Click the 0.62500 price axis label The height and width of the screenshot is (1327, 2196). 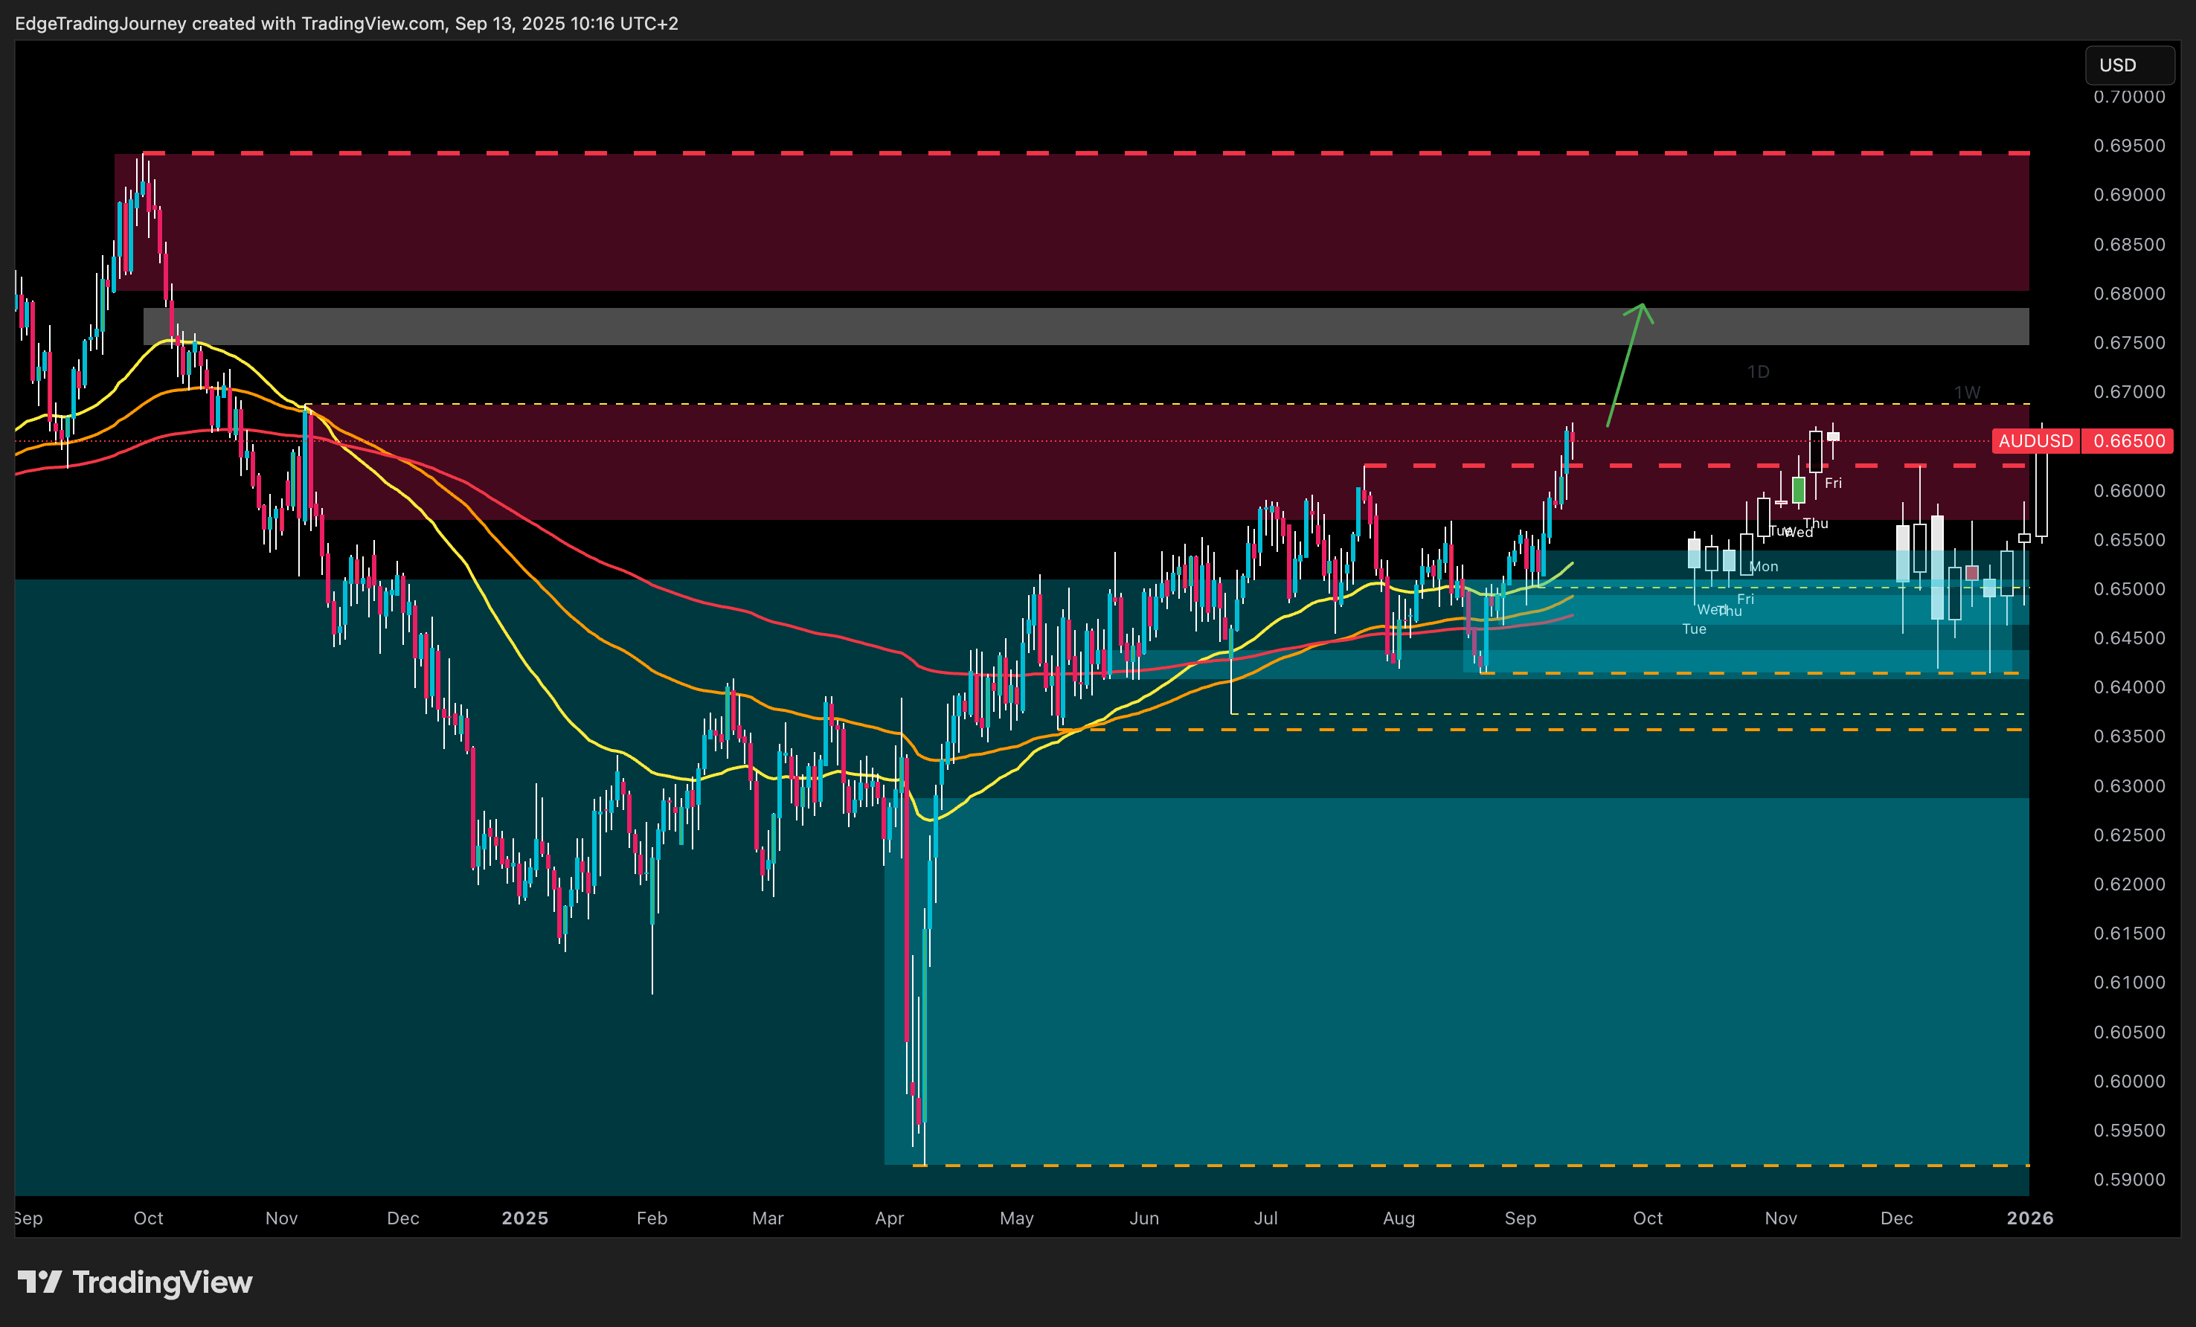click(x=2129, y=834)
